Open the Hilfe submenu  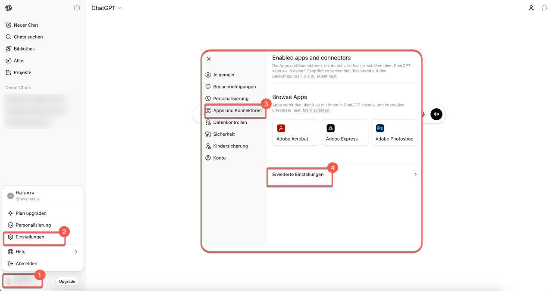[x=43, y=252]
